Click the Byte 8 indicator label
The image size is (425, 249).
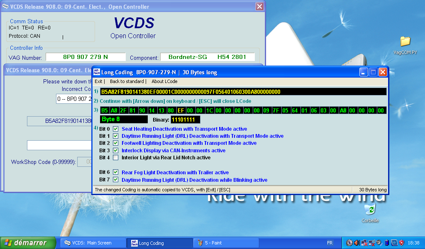(x=124, y=119)
